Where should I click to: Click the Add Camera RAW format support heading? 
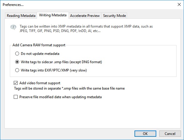[39, 45]
